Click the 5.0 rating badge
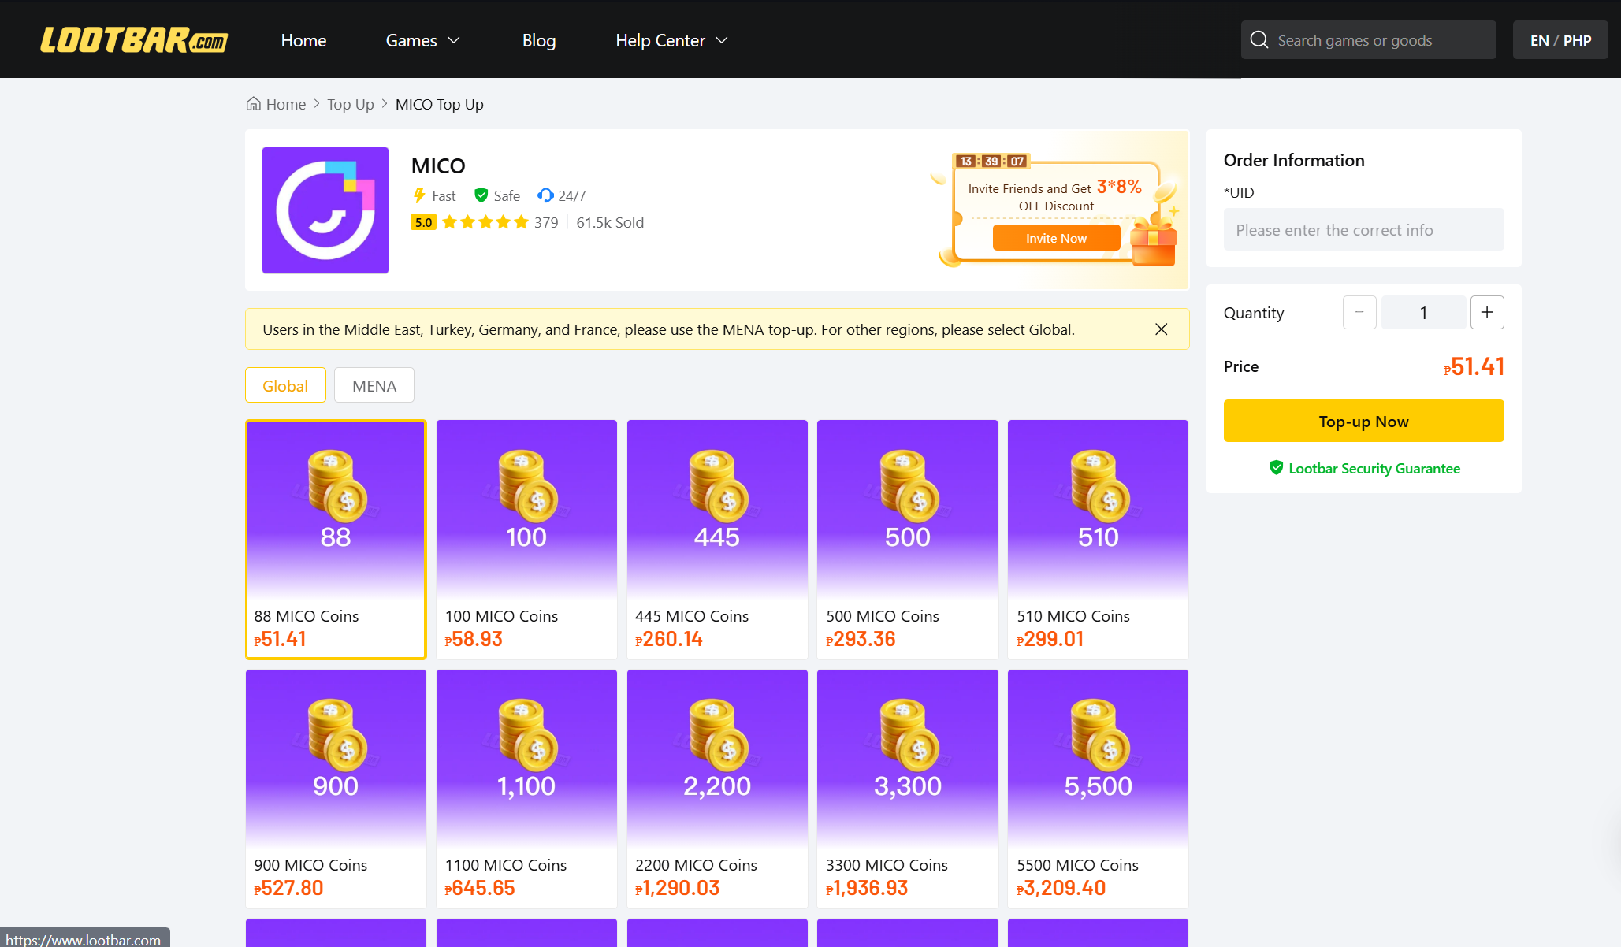 click(424, 222)
